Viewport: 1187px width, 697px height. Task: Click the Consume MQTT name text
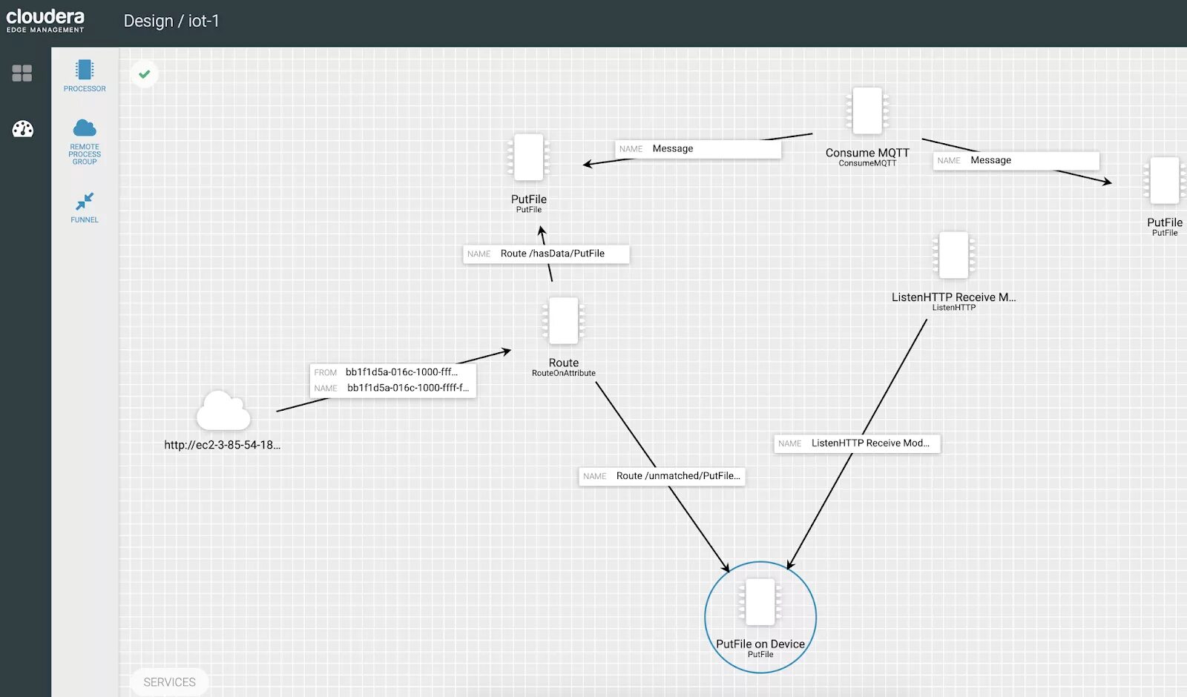tap(867, 153)
